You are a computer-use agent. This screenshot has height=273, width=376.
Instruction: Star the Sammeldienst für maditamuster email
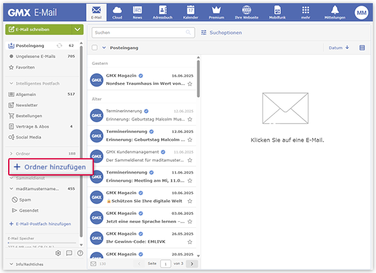click(x=190, y=160)
